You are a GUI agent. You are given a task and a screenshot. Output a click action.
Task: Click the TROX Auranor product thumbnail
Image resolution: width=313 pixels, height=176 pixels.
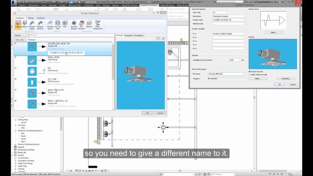click(32, 82)
